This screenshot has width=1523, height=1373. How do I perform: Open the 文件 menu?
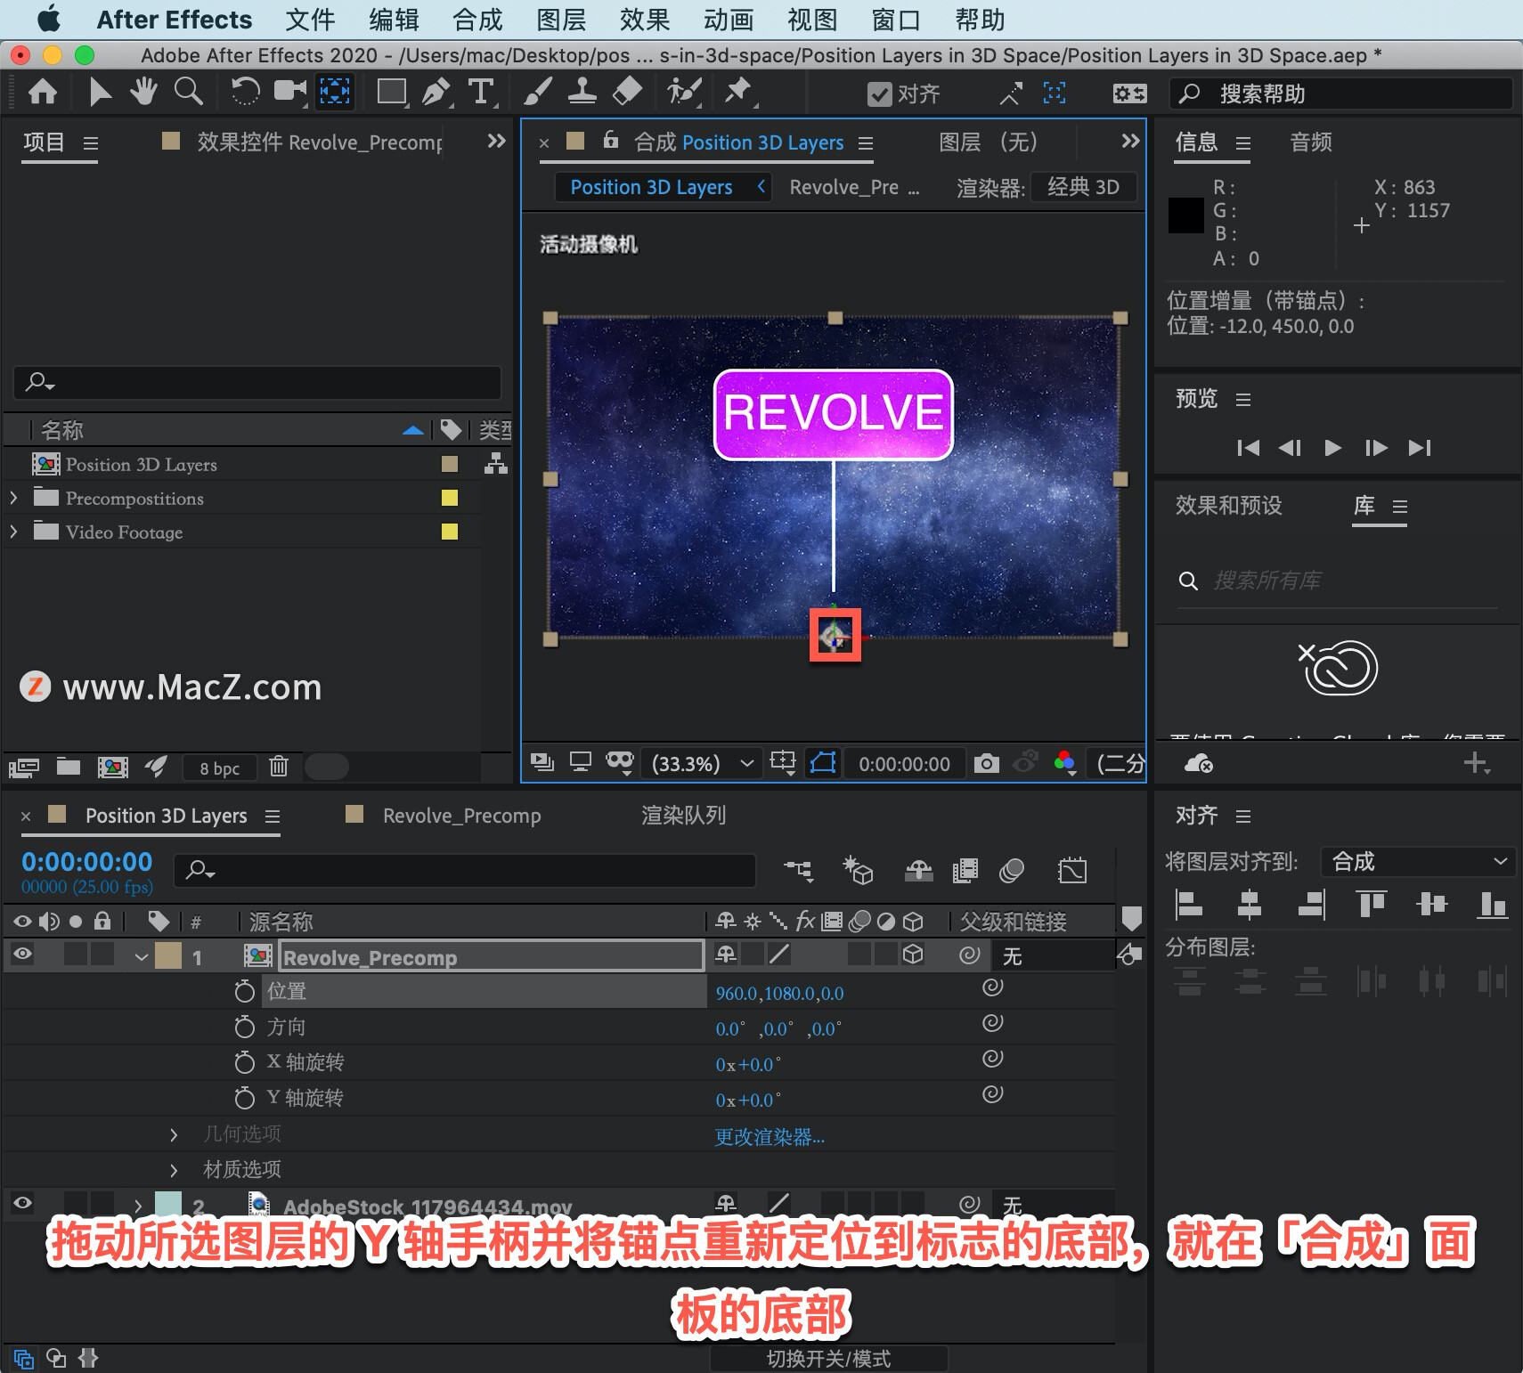310,20
